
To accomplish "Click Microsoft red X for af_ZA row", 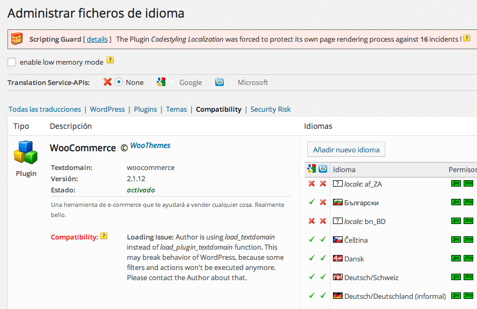I will click(x=323, y=183).
